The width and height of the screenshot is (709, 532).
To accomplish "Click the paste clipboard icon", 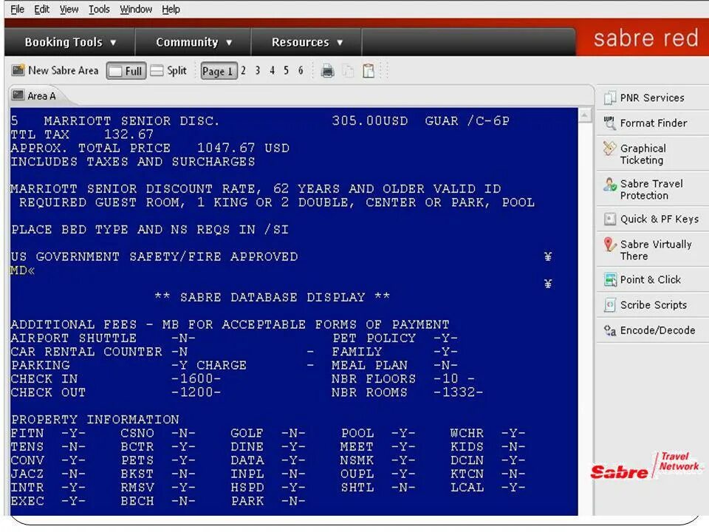I will click(x=369, y=71).
